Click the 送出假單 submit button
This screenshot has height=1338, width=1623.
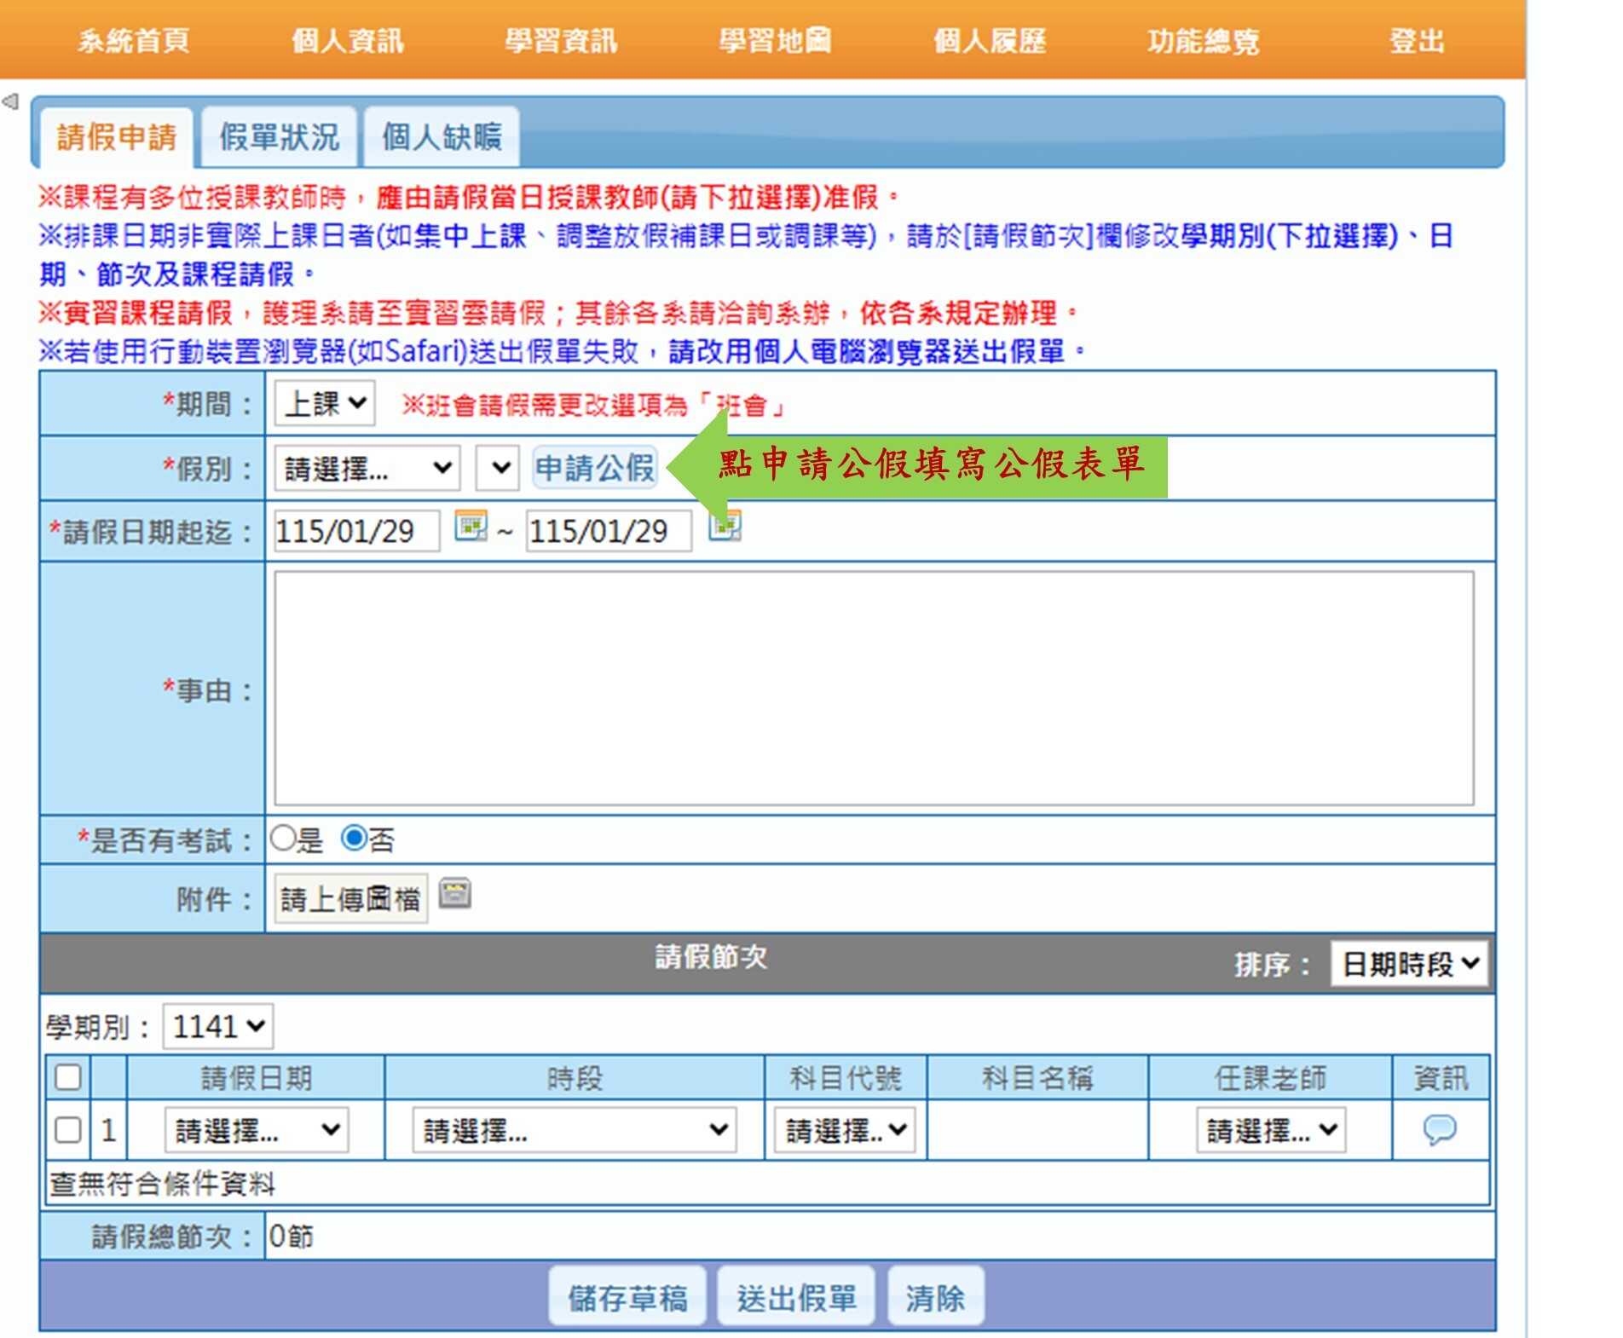[796, 1298]
